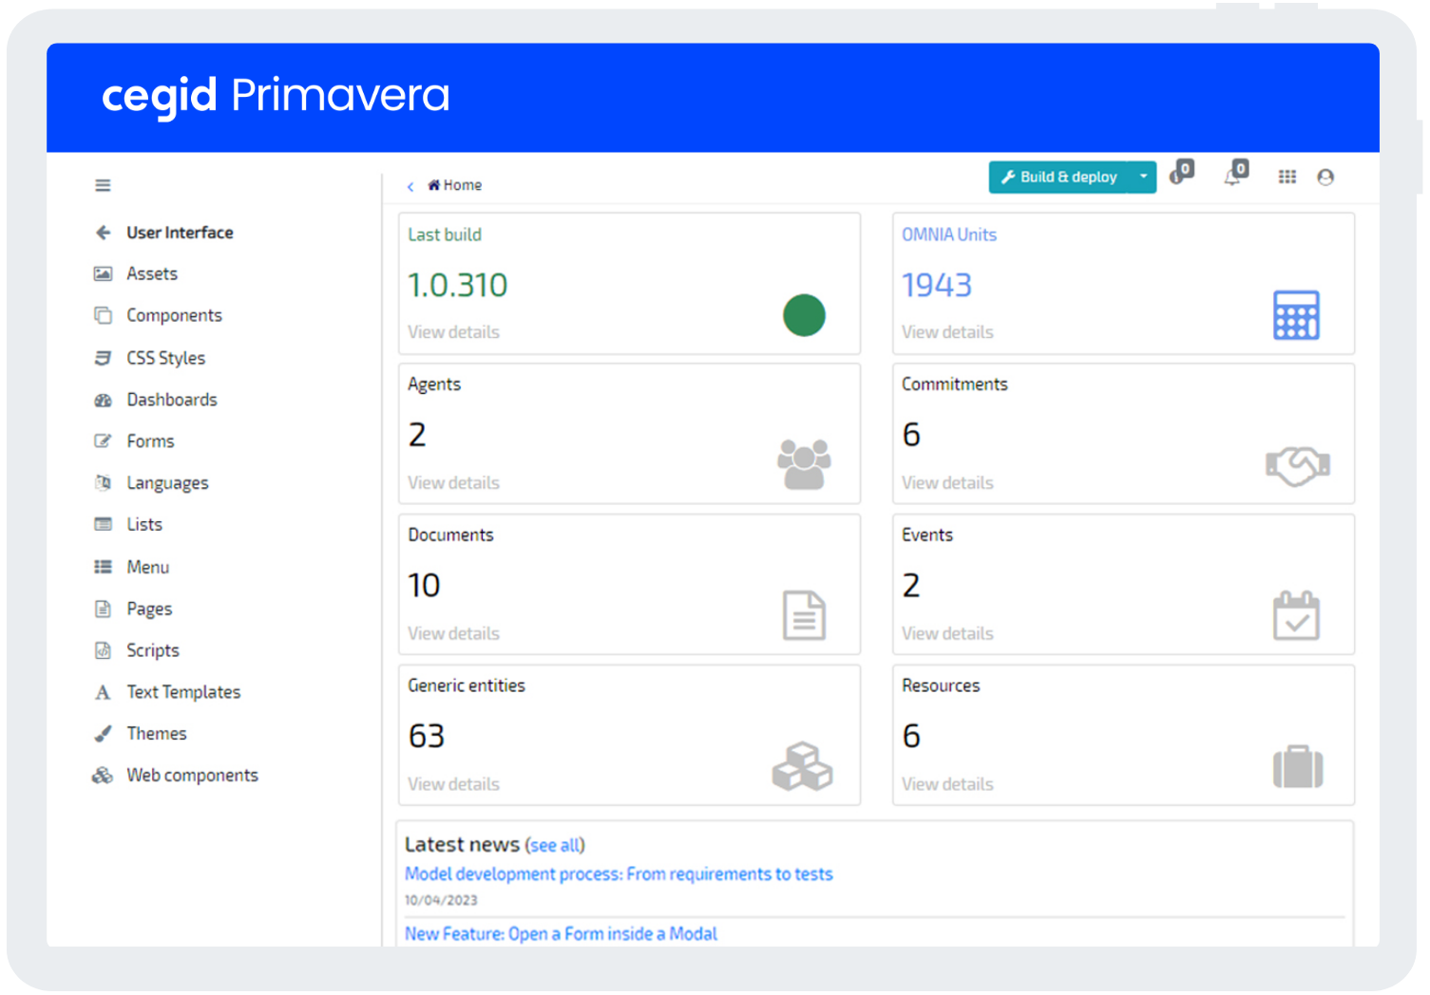
Task: Click the Forms edit icon
Action: [x=103, y=441]
